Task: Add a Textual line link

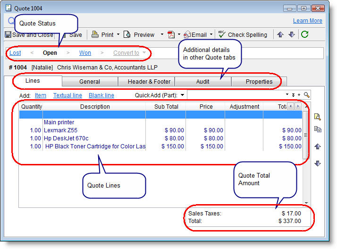Action: click(x=67, y=95)
